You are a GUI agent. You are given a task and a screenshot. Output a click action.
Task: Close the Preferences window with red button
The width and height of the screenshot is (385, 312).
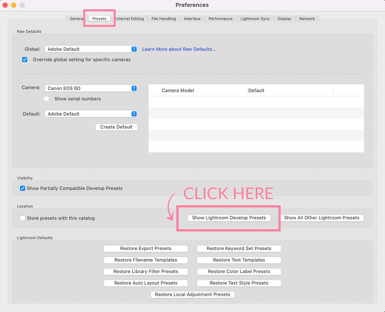[5, 5]
